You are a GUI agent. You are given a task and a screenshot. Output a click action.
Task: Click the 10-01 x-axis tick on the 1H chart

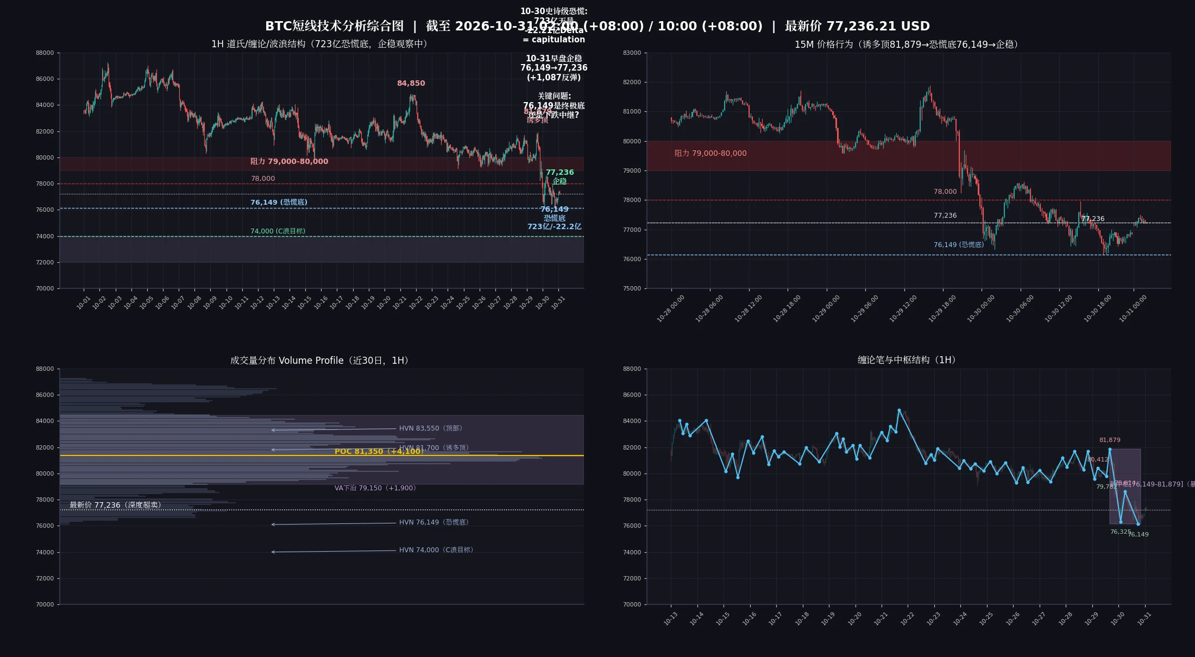point(83,302)
